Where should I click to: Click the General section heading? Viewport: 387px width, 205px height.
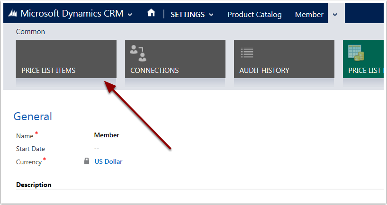coord(33,116)
